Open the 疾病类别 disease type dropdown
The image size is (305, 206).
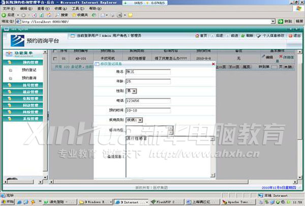coord(140,120)
